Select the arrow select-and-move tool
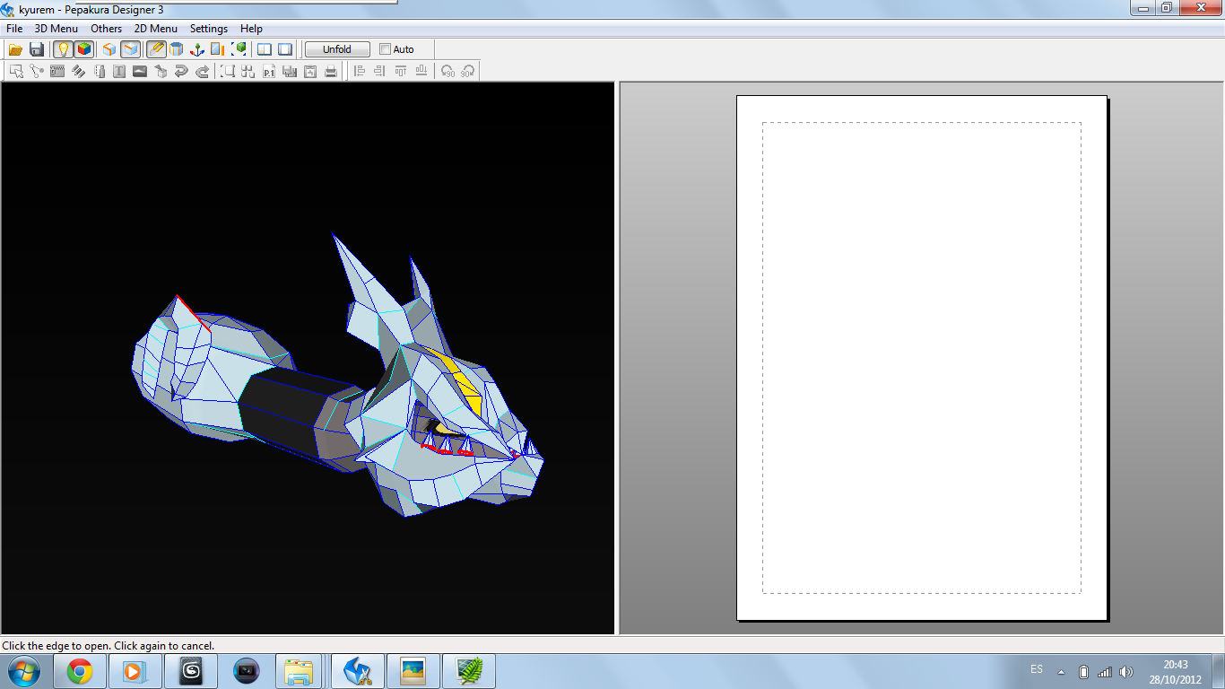Image resolution: width=1225 pixels, height=689 pixels. click(x=16, y=71)
